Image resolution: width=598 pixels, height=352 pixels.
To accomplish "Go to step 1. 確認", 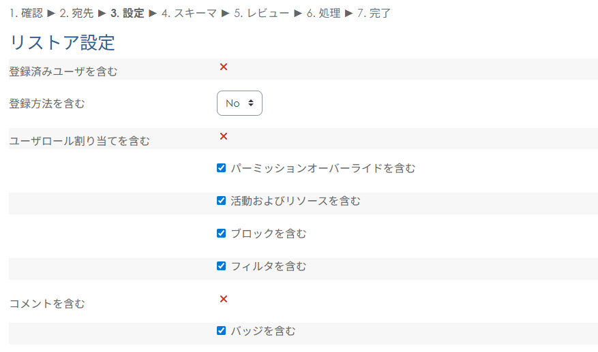I will (27, 13).
